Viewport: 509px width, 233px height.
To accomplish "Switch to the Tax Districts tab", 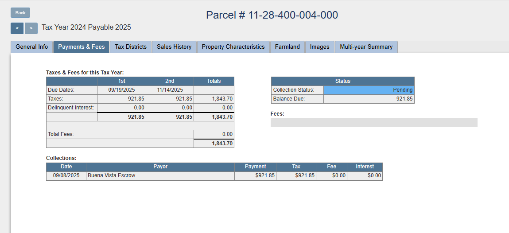I will pos(131,47).
